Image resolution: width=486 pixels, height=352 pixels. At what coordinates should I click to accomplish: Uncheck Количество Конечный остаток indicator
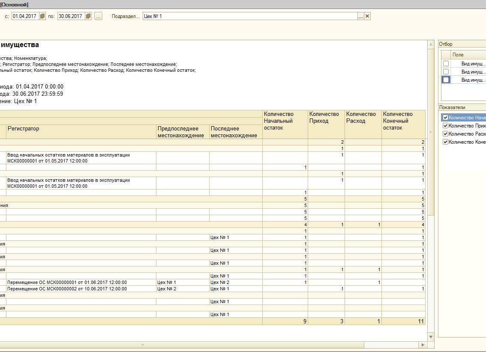pos(445,142)
